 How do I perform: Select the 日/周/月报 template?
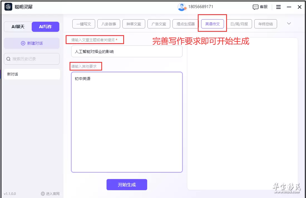point(239,24)
